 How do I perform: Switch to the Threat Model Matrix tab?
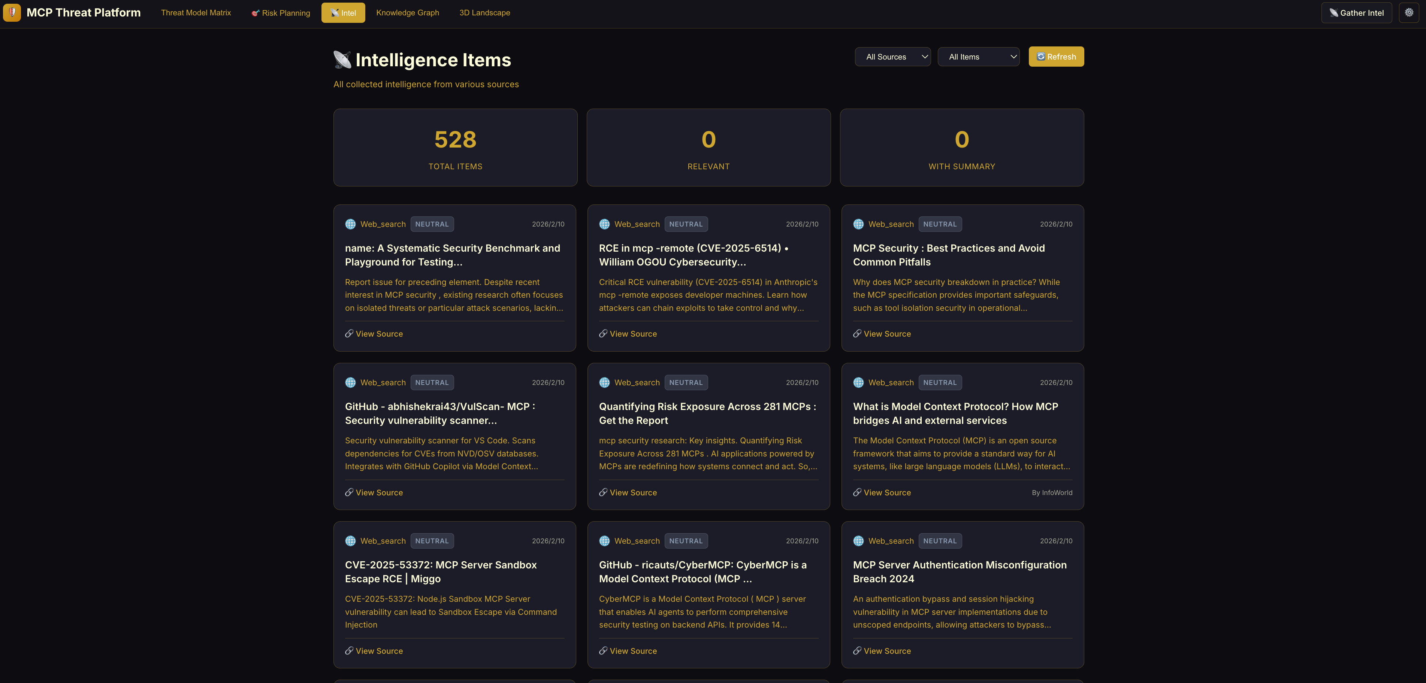(196, 12)
